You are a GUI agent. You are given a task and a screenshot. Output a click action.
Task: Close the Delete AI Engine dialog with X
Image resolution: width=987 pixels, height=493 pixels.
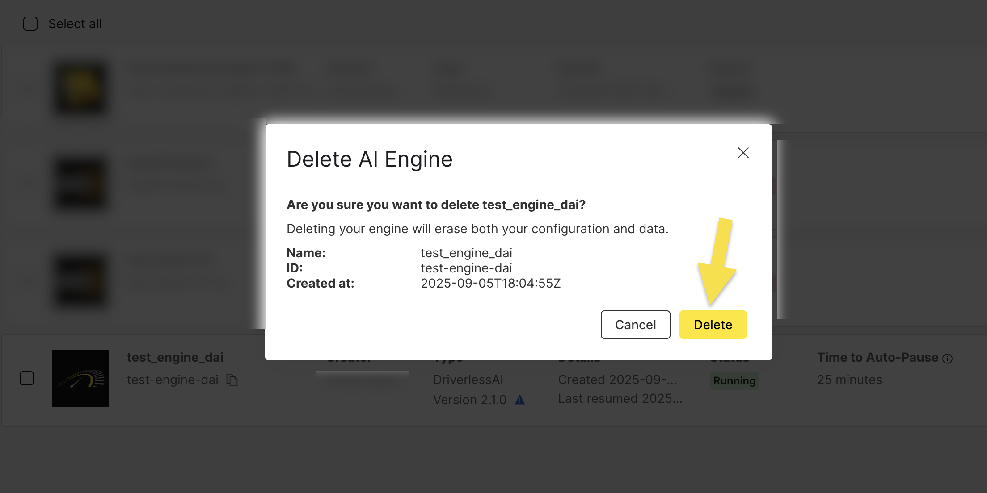point(743,153)
